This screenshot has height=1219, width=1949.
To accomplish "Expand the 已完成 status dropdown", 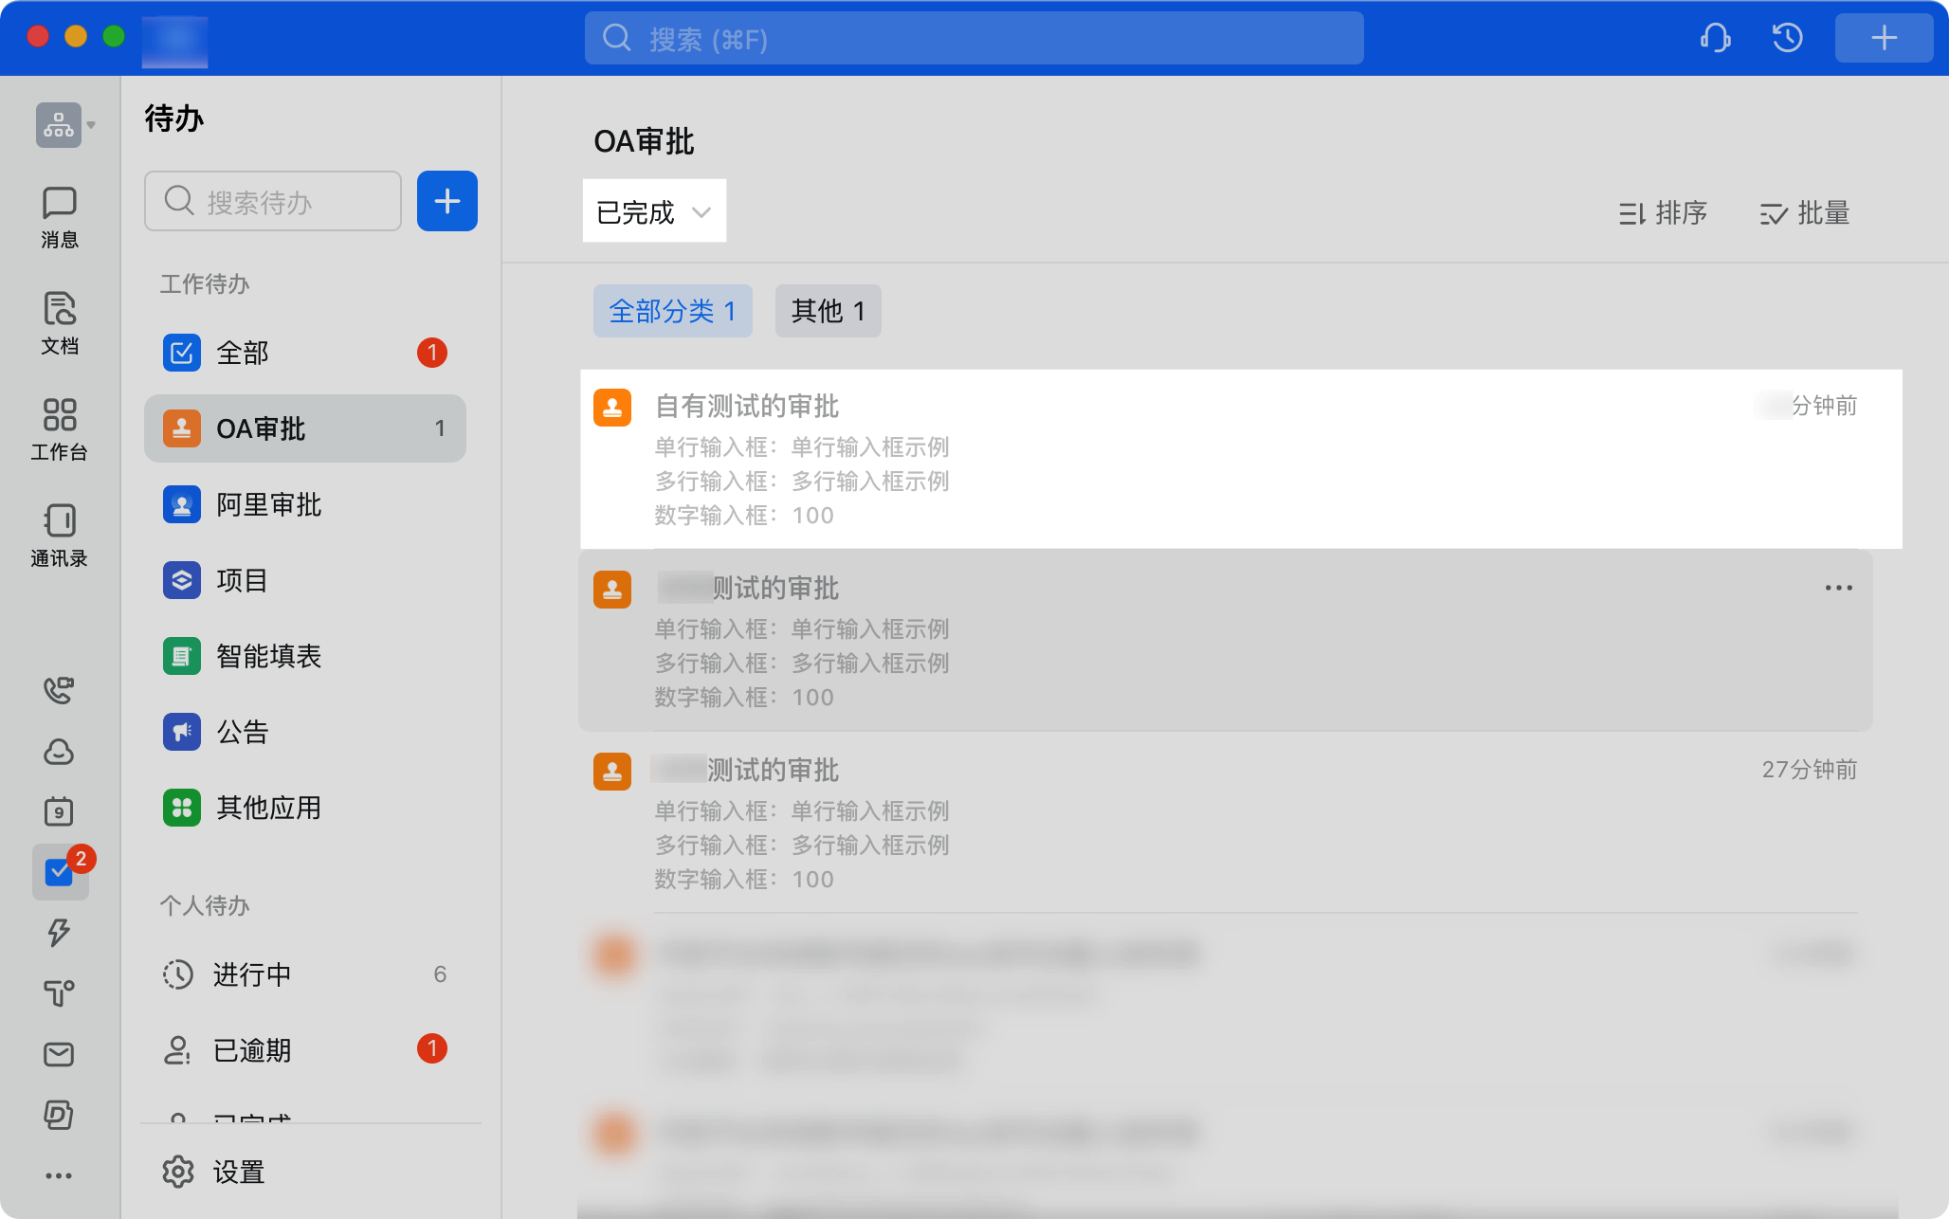I will pos(654,211).
